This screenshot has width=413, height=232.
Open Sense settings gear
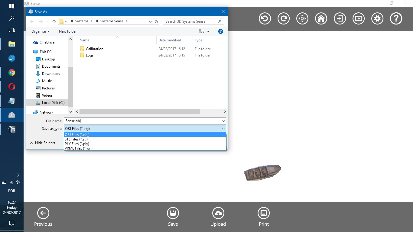(x=377, y=19)
